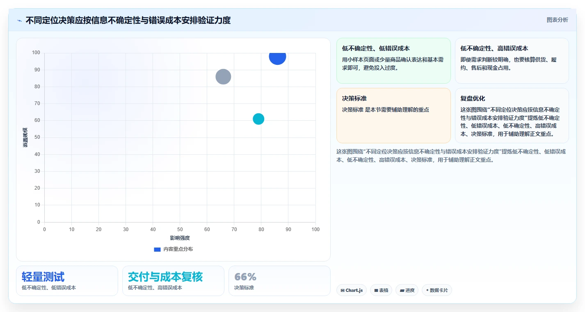Click the gray bubble in the chart

223,77
